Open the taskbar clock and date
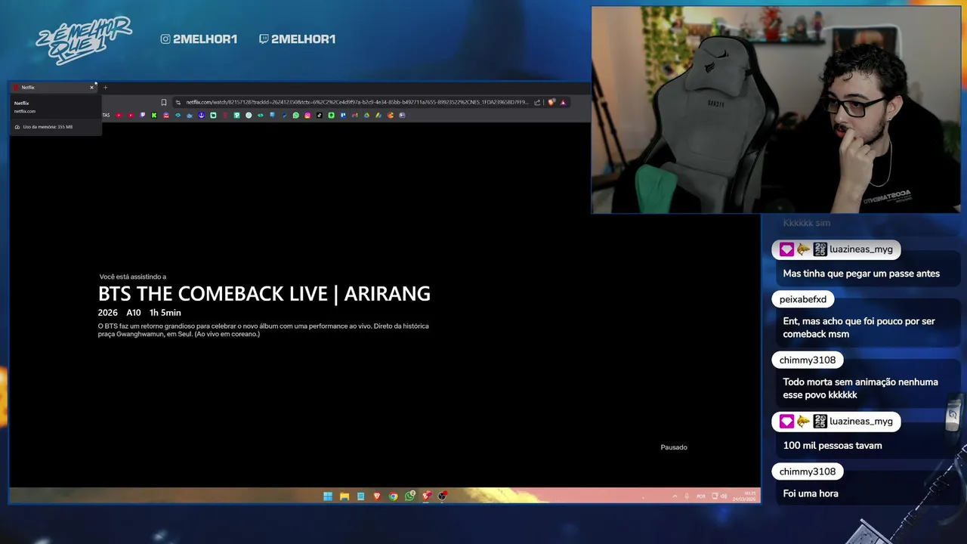The image size is (967, 544). [x=744, y=496]
